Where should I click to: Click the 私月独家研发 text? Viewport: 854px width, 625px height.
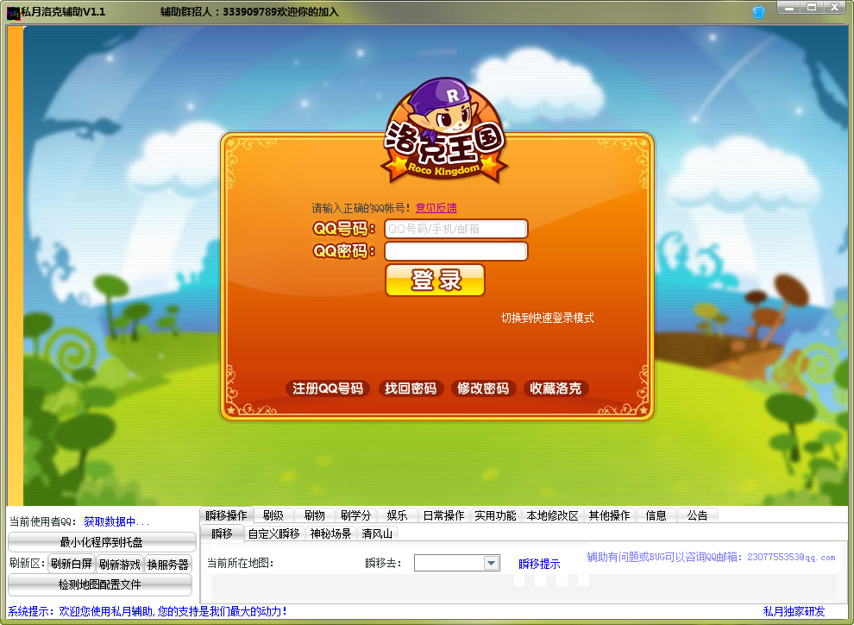(794, 611)
